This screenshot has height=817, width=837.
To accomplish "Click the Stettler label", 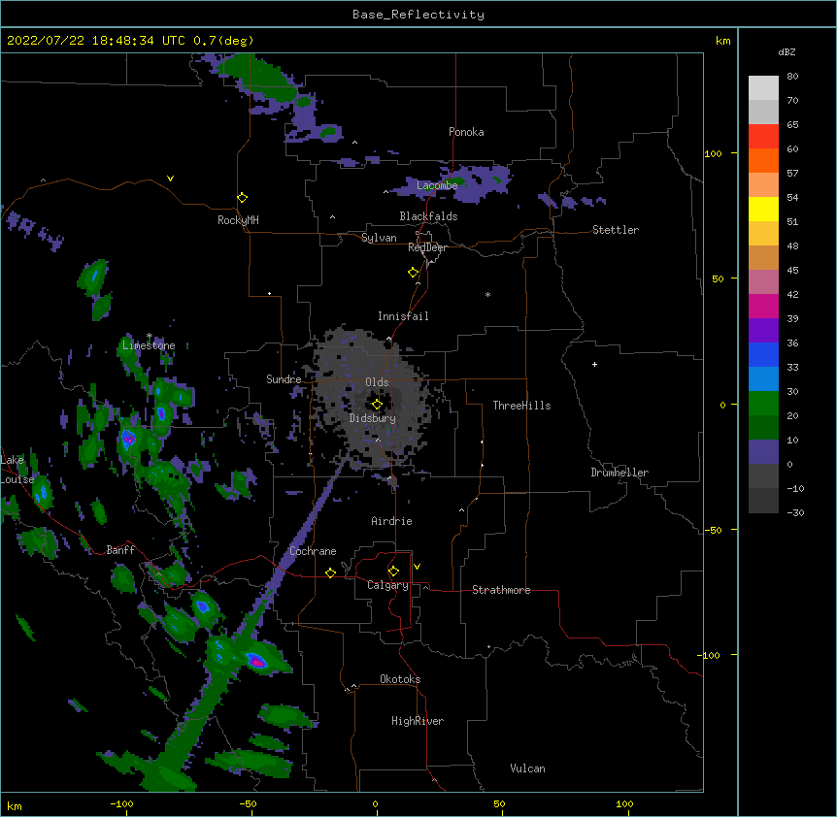I will (x=615, y=230).
